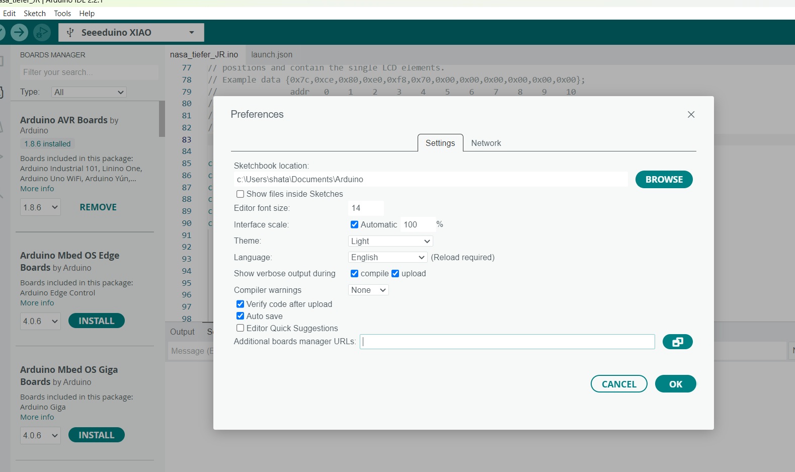
Task: Click CANCEL in Preferences dialog
Action: pyautogui.click(x=619, y=384)
